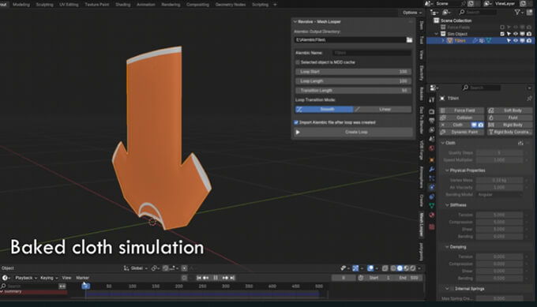Enable the Internal Springs checkbox
Screen dimensions: 537x307
pyautogui.click(x=452, y=289)
